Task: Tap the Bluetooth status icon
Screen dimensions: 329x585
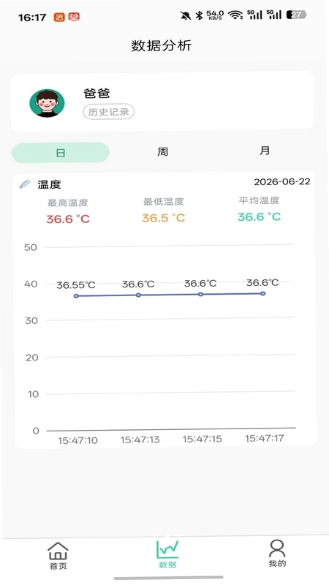Action: 199,15
